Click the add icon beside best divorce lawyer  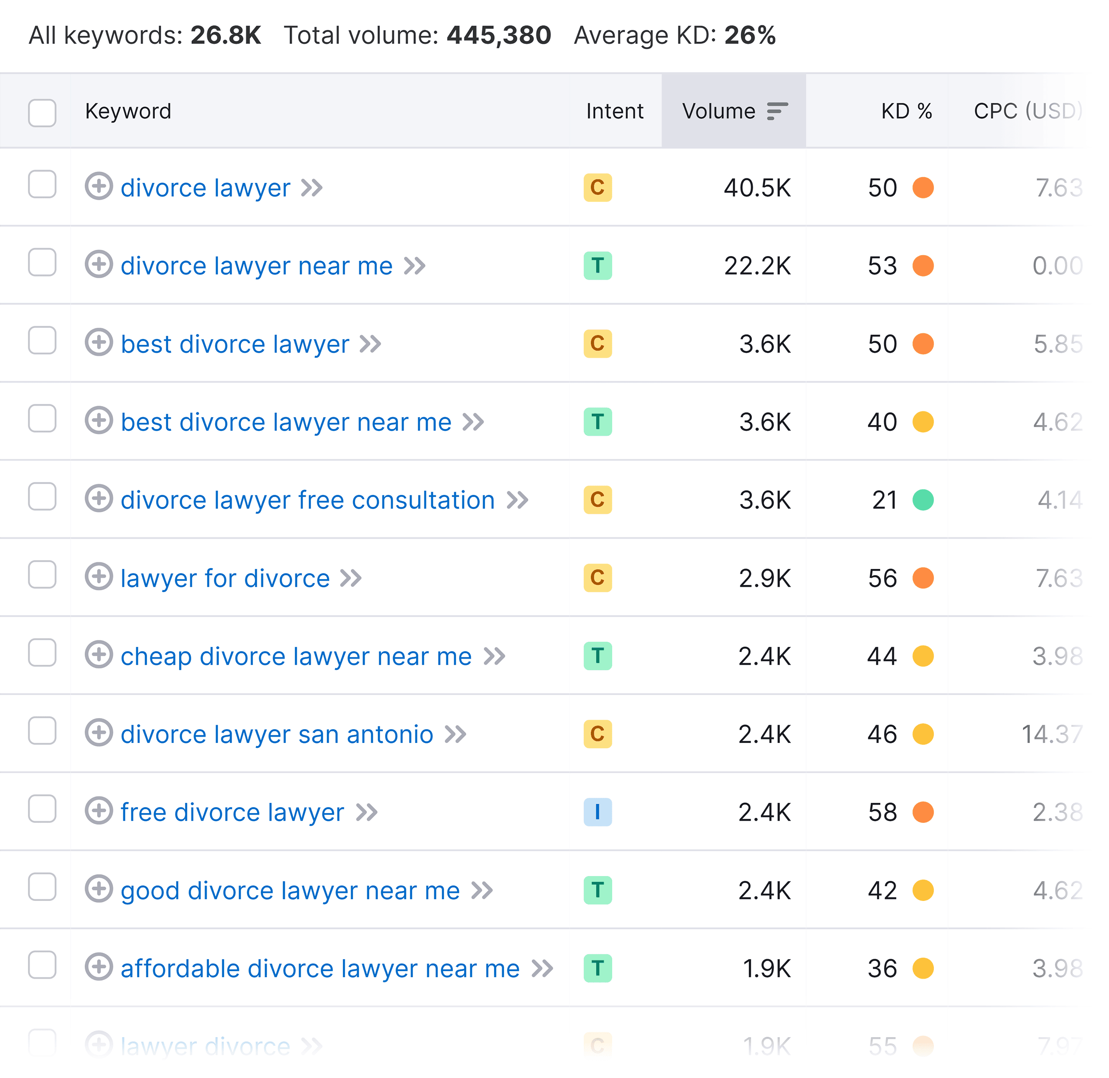99,344
